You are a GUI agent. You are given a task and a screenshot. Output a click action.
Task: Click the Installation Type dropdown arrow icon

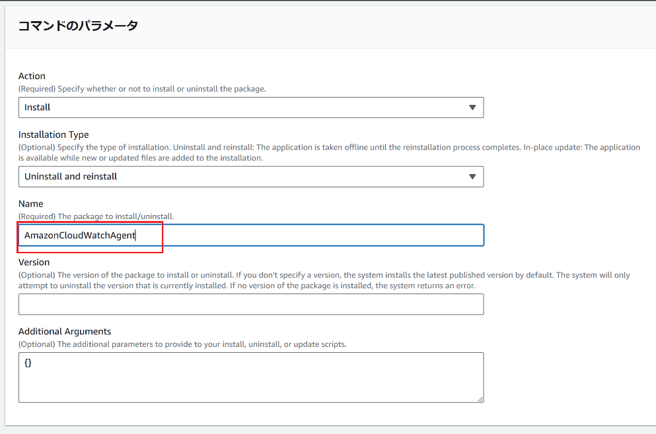[473, 176]
